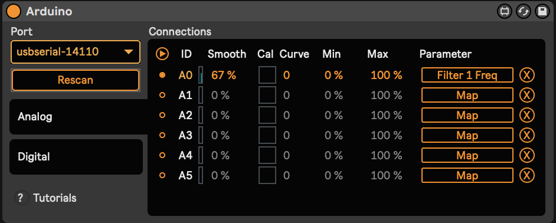Switch to the Digital tab
The height and width of the screenshot is (223, 556).
(76, 157)
